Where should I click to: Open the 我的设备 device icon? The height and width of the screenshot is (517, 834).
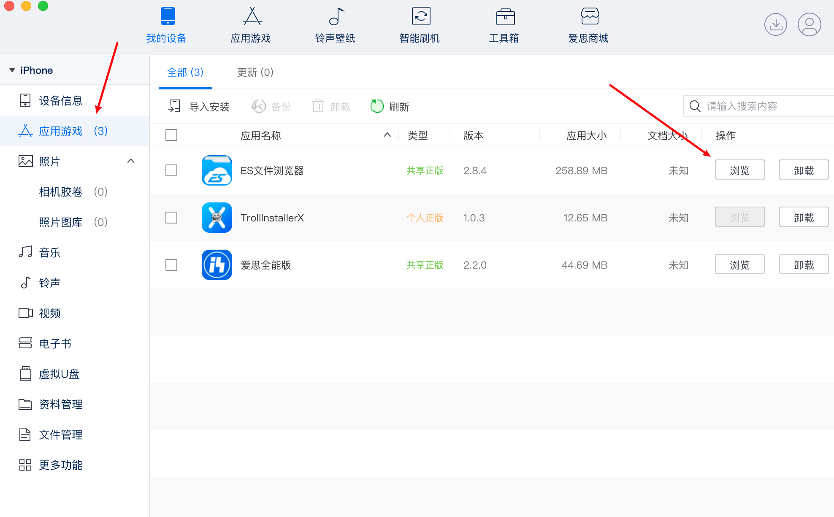click(168, 16)
